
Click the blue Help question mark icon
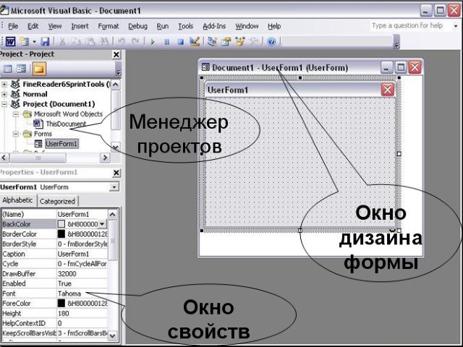coord(271,42)
